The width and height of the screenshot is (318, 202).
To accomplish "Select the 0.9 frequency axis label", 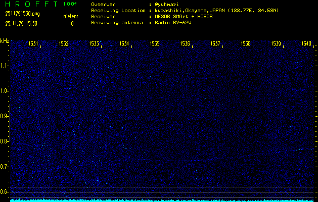I will (x=5, y=116).
